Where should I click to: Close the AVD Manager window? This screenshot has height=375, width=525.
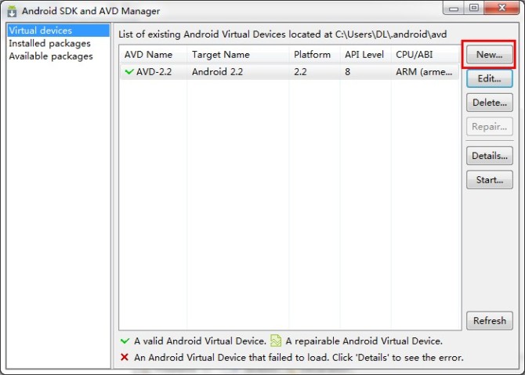point(502,8)
